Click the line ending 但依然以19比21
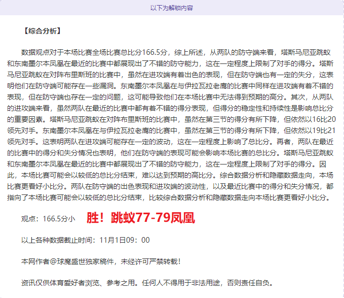 coord(171,130)
